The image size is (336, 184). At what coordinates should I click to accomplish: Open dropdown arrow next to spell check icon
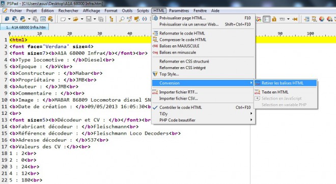tap(288, 19)
